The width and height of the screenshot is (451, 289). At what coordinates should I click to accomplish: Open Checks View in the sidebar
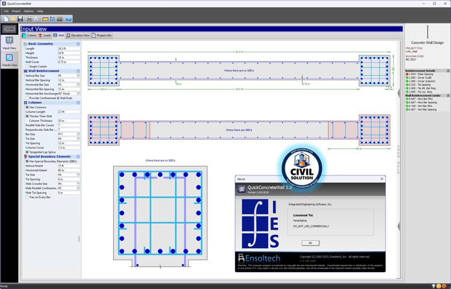(x=10, y=60)
